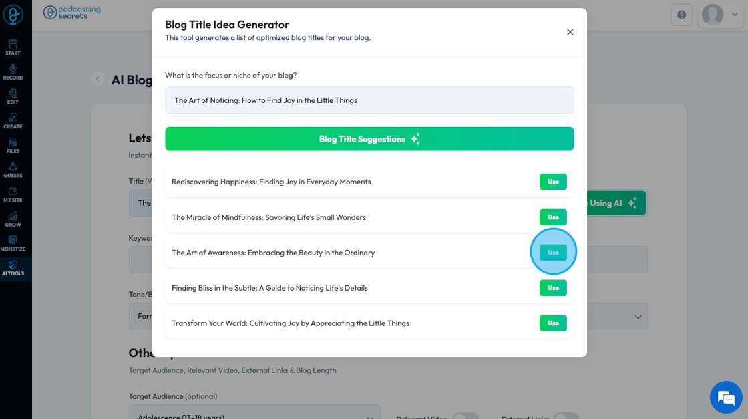748x419 pixels.
Task: Open the My Site section
Action: click(13, 194)
